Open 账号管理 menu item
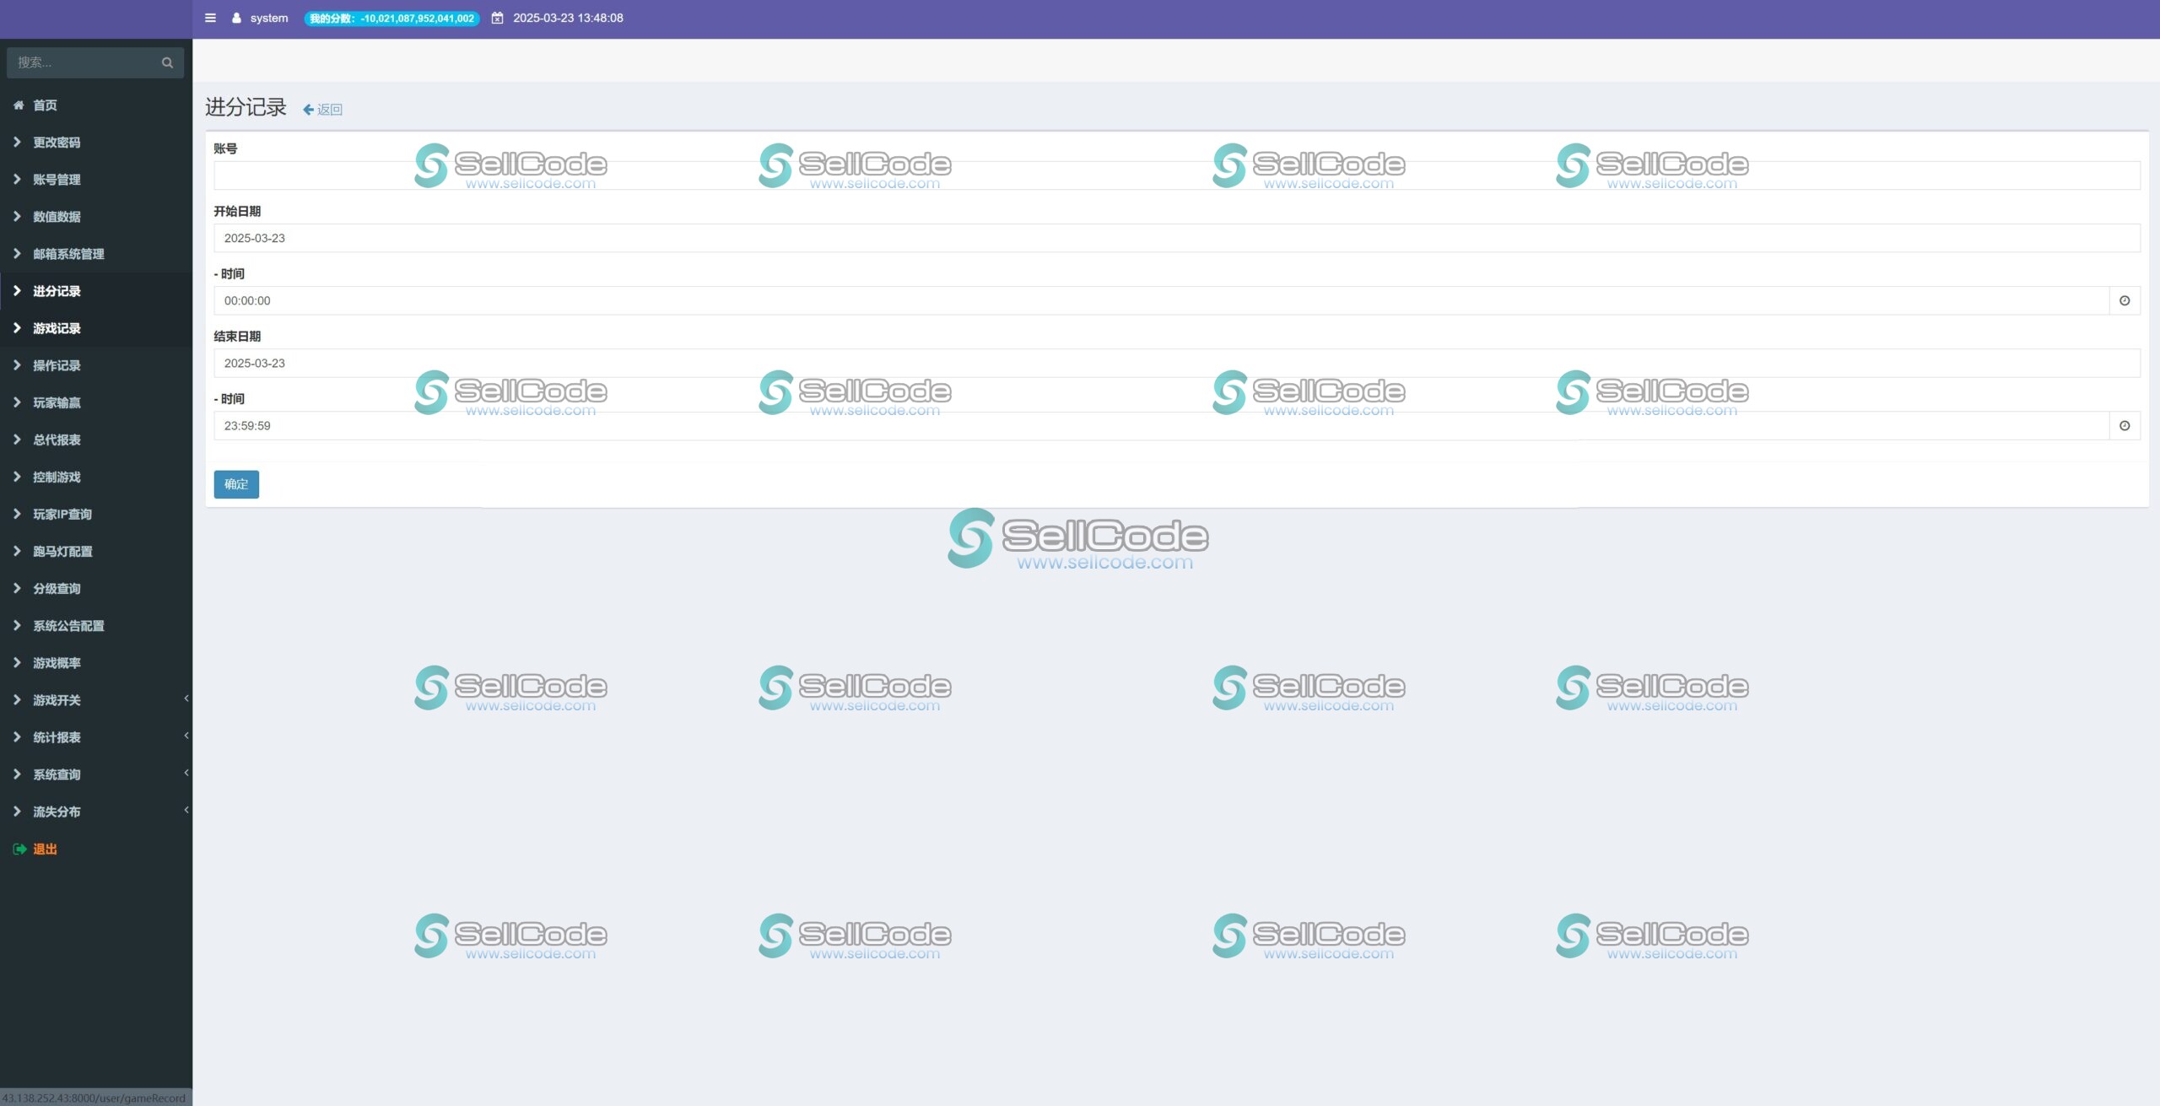This screenshot has height=1106, width=2160. (96, 180)
